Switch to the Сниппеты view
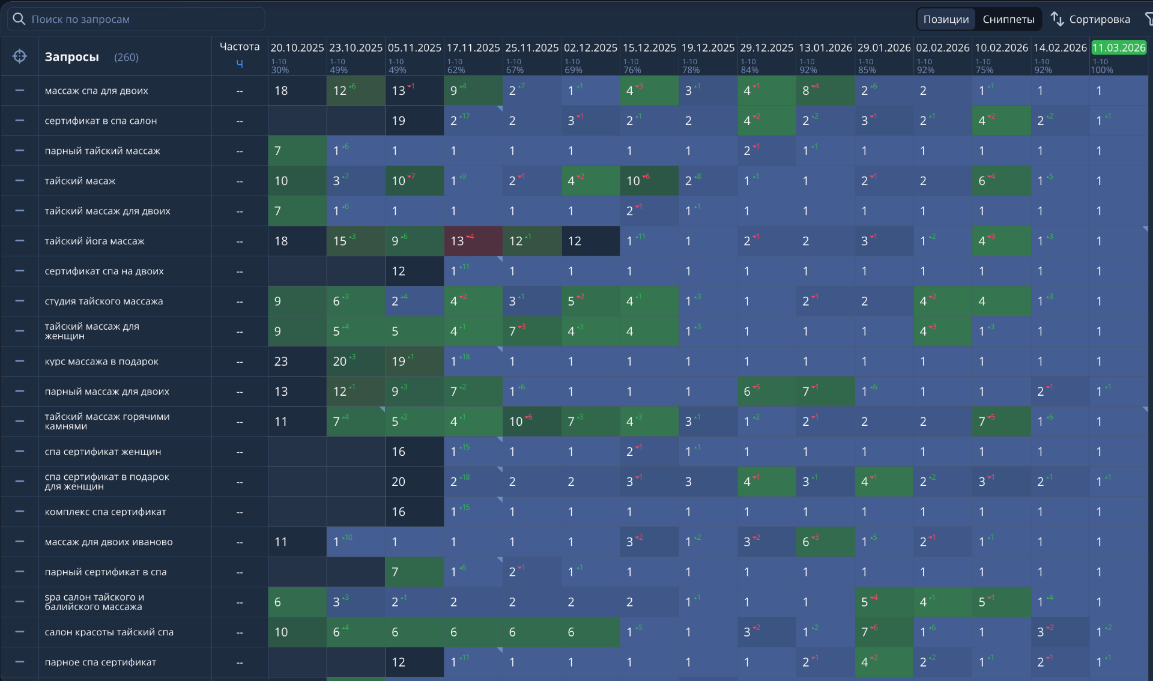1153x681 pixels. pos(1008,19)
